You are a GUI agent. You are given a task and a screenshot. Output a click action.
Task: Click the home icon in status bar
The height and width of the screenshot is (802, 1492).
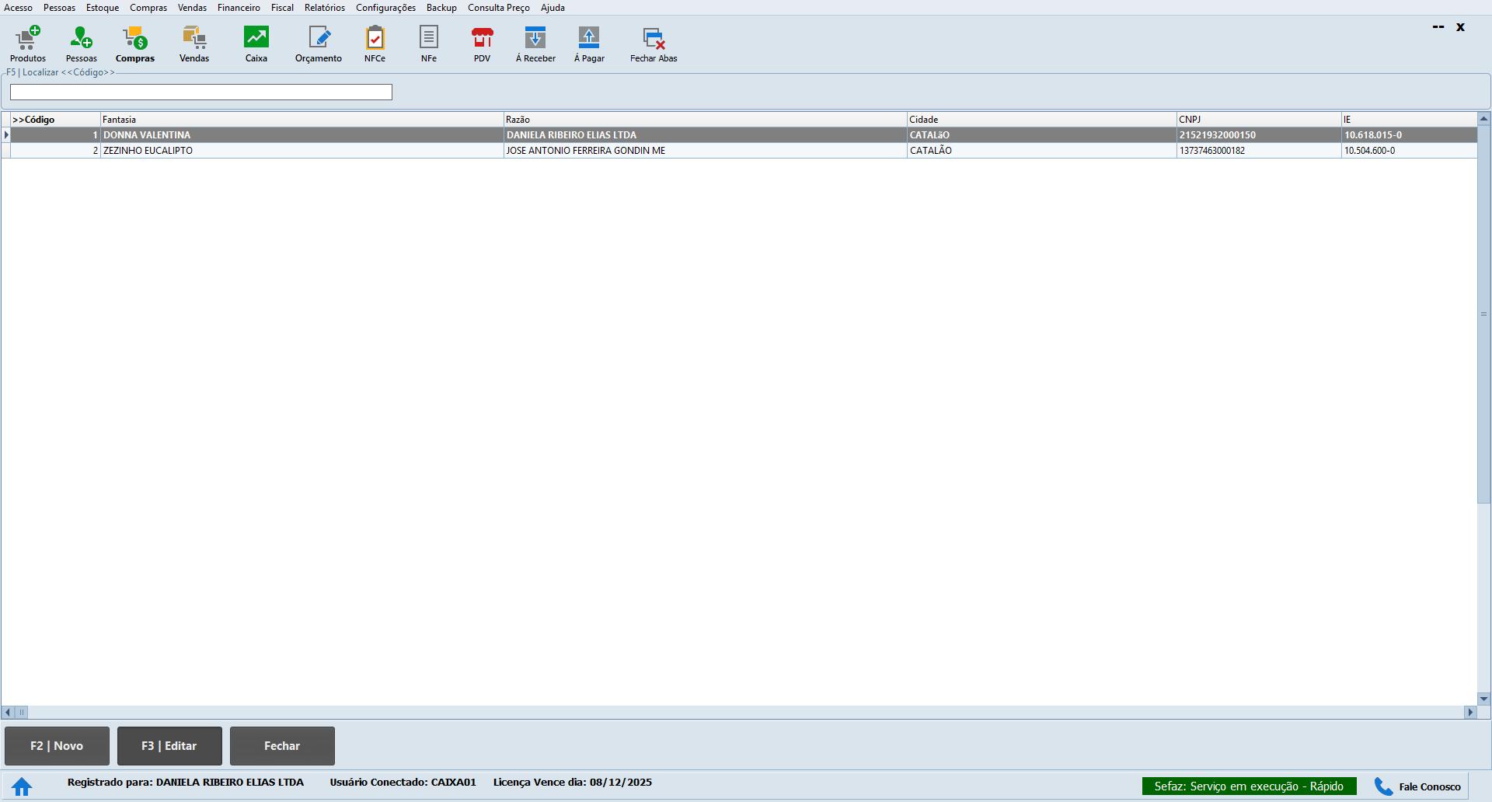tap(22, 786)
